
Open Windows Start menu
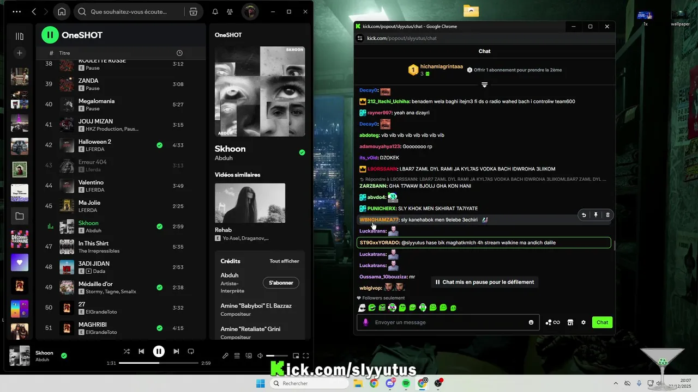tap(261, 383)
